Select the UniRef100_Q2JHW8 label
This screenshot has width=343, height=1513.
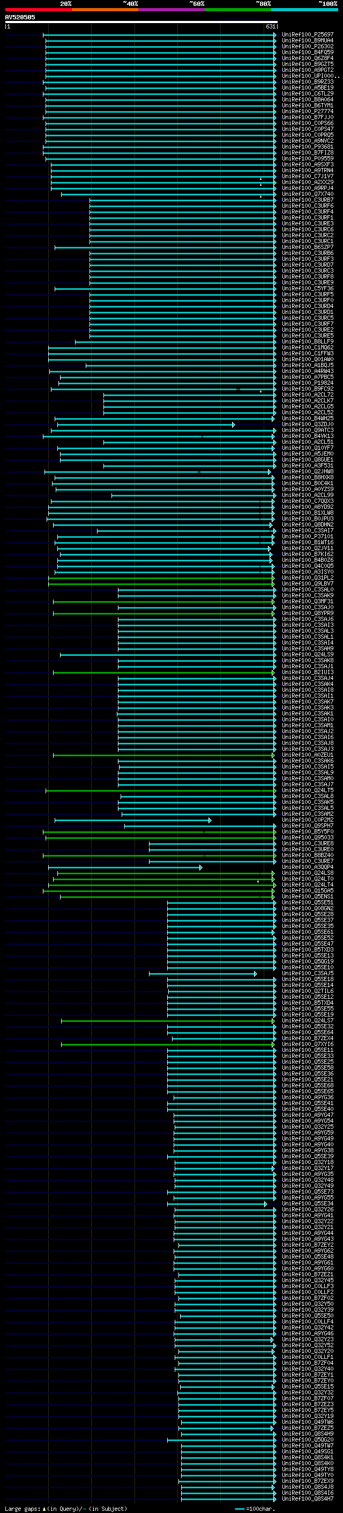coord(307,472)
